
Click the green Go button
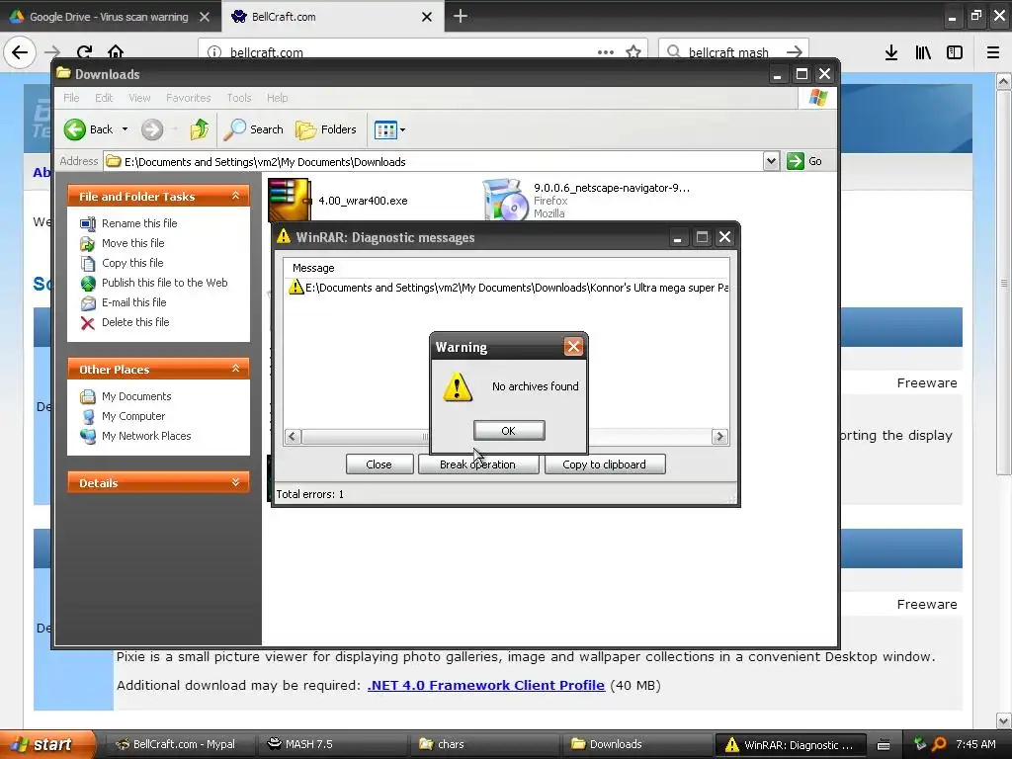(x=804, y=161)
